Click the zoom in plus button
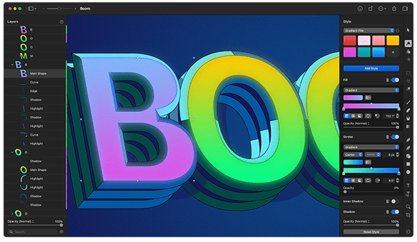The image size is (417, 242). [x=75, y=9]
